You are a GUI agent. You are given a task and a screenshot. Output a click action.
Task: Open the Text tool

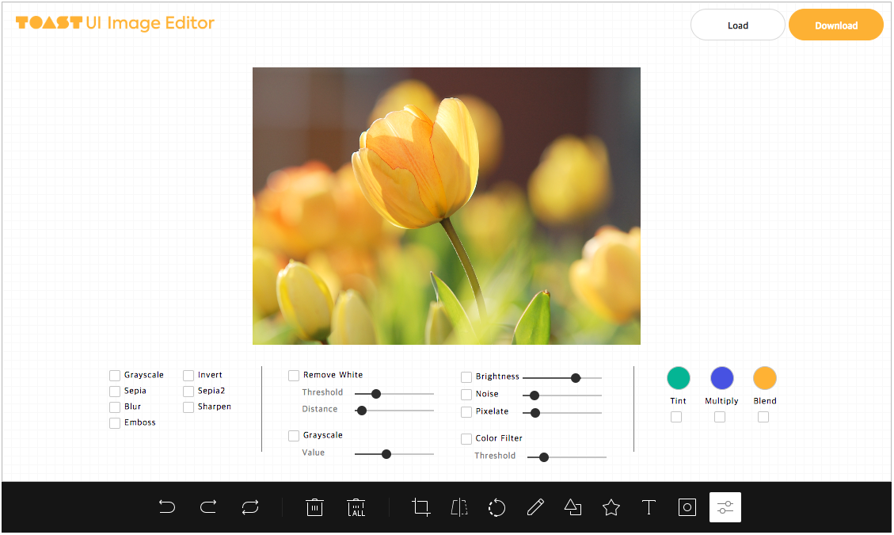649,507
